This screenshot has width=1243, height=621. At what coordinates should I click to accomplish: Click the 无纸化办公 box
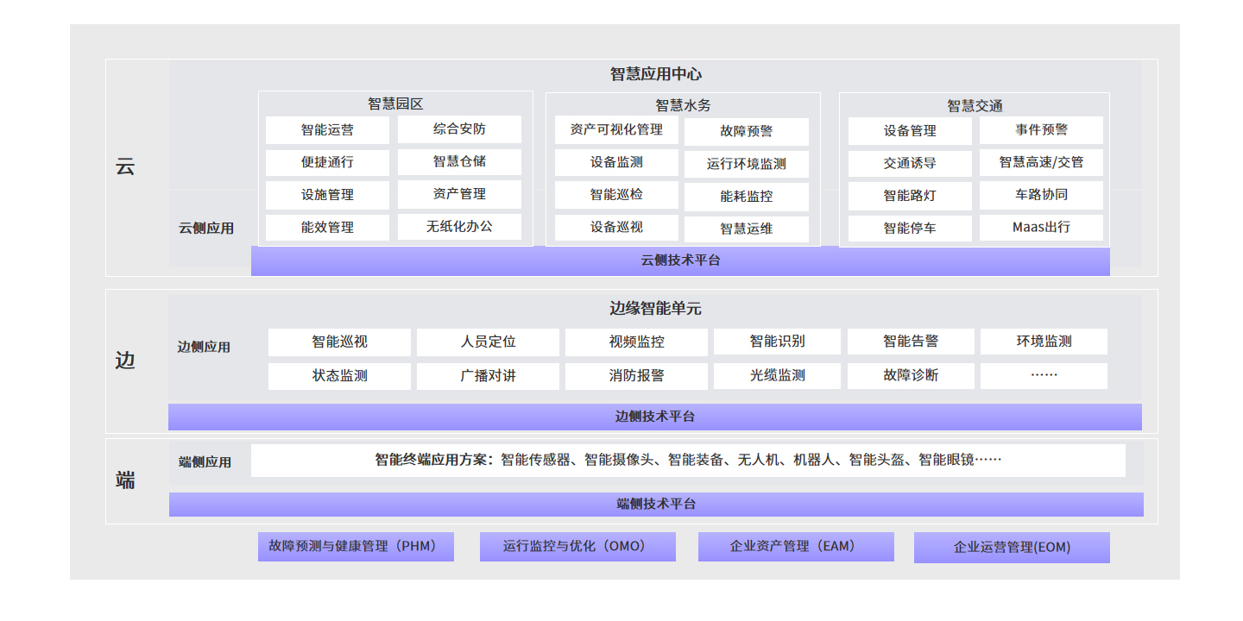[459, 227]
